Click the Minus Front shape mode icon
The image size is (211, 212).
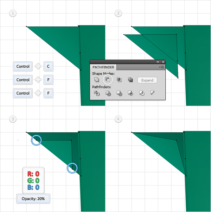108,79
